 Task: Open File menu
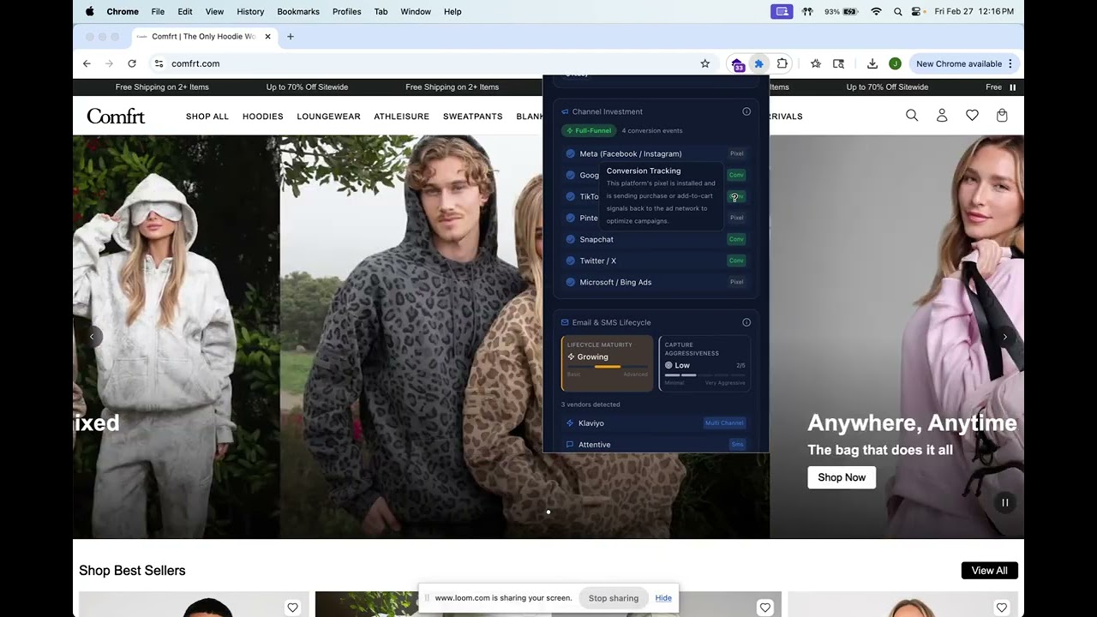point(158,11)
